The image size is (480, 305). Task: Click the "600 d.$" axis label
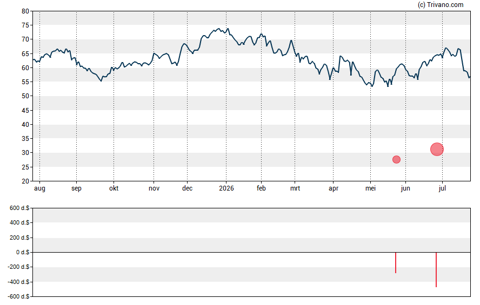click(x=19, y=208)
